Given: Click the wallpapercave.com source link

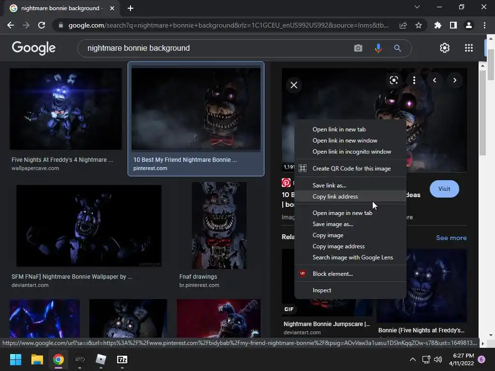Looking at the screenshot, I should tap(35, 168).
